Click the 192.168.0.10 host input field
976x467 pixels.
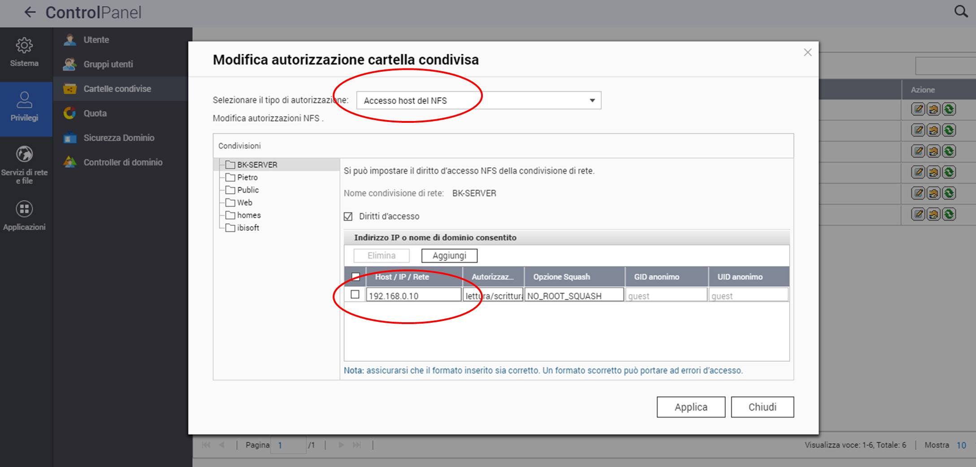413,295
